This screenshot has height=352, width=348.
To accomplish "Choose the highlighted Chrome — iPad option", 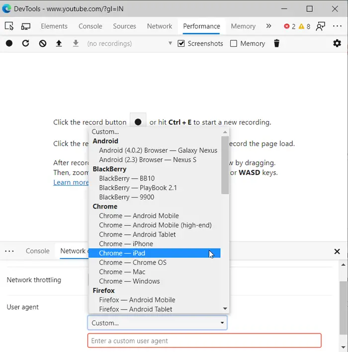I will click(155, 253).
